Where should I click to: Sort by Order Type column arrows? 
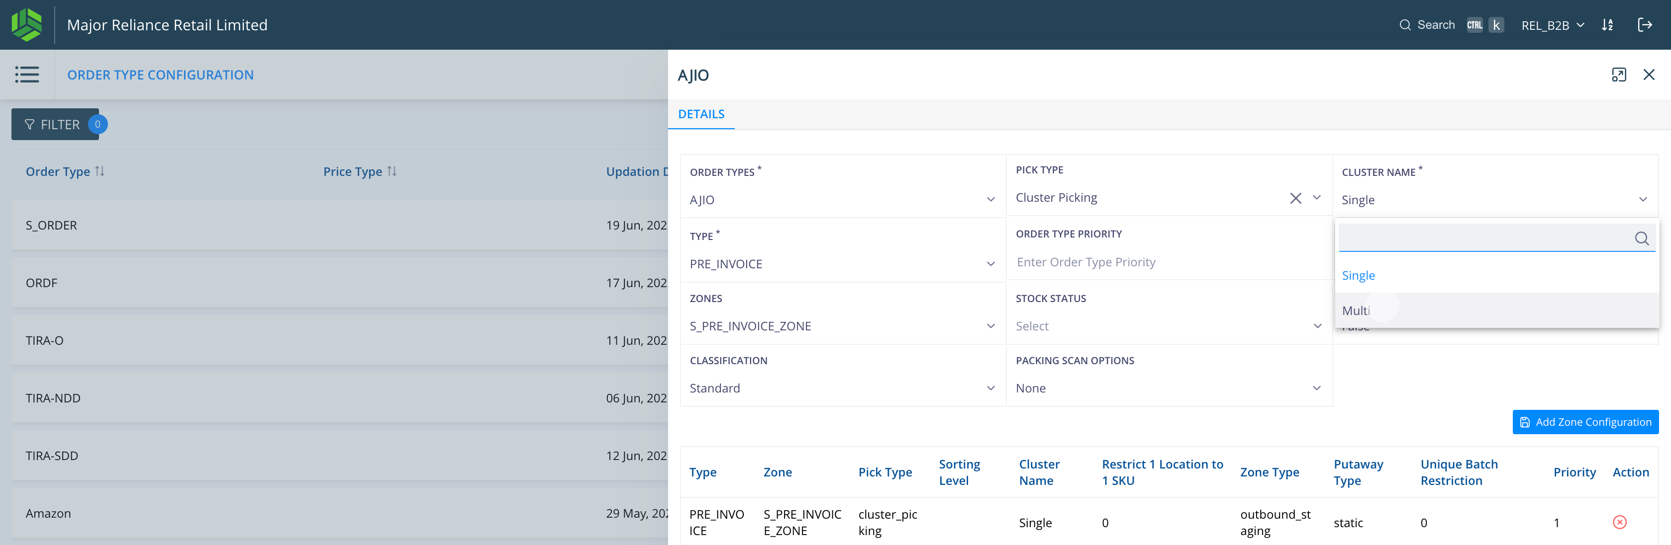pyautogui.click(x=100, y=171)
